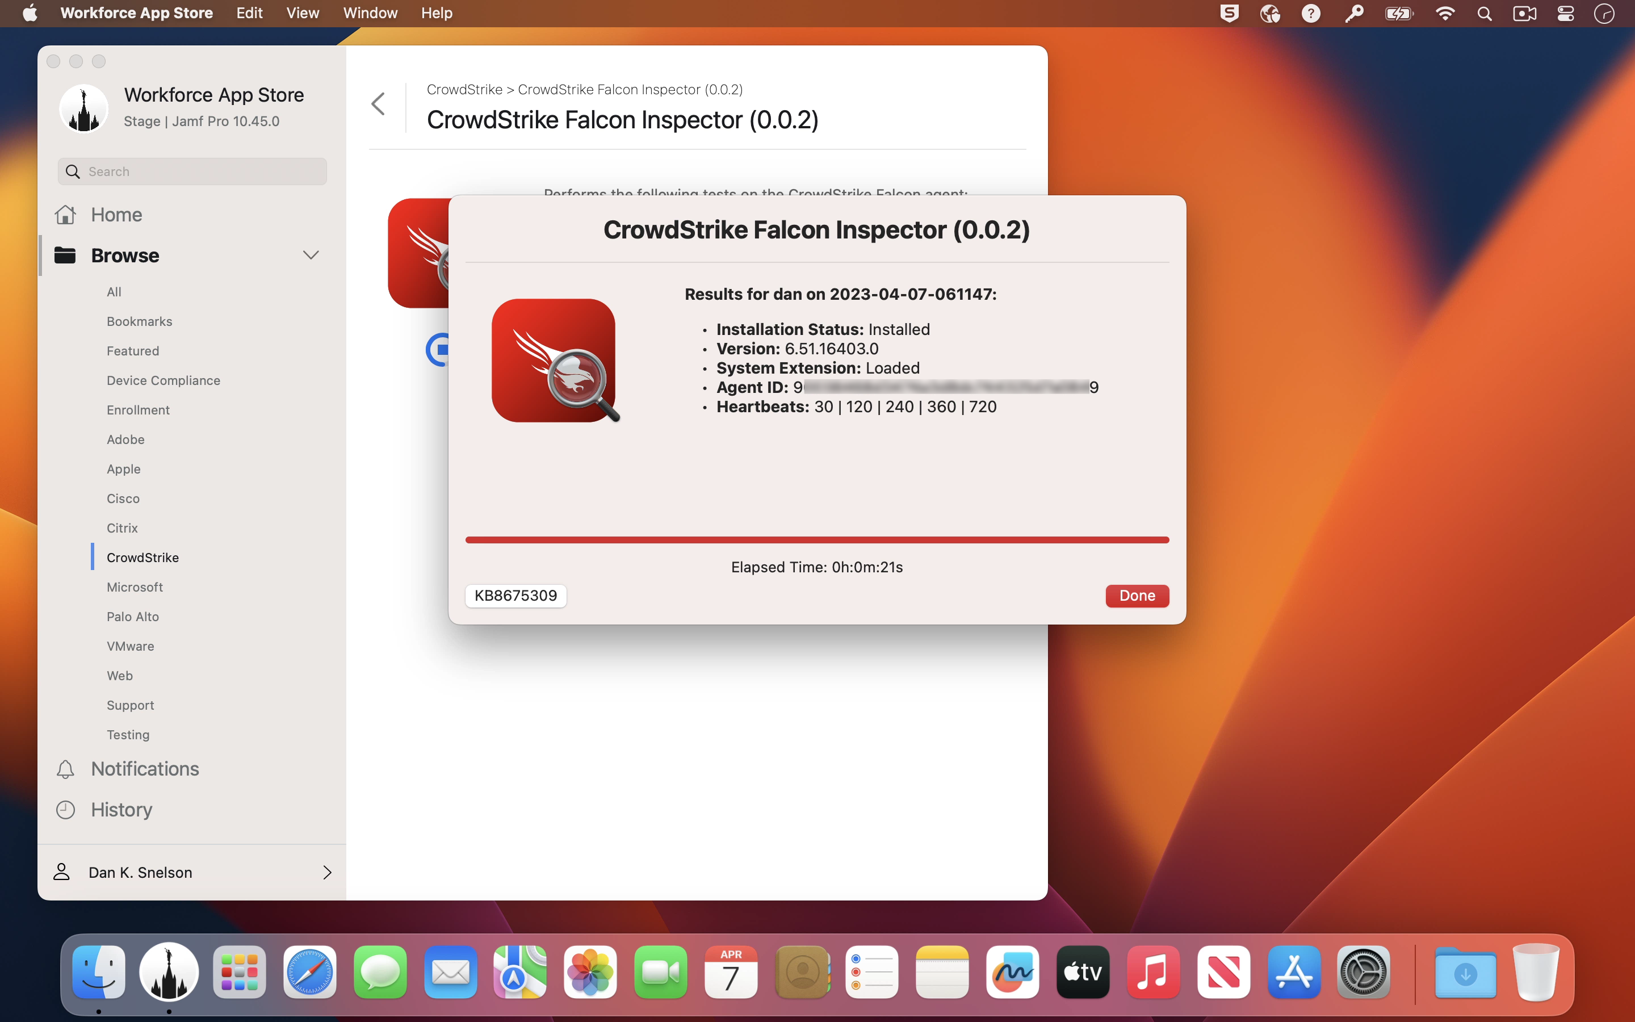Open Freeform from the Dock
The image size is (1635, 1022).
pyautogui.click(x=1012, y=972)
